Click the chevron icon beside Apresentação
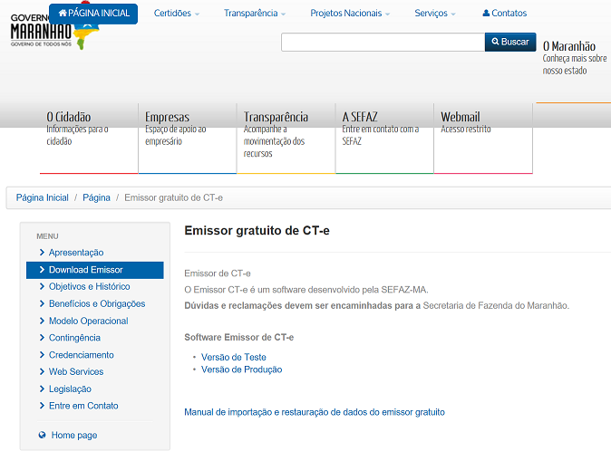Image resolution: width=611 pixels, height=461 pixels. point(42,253)
